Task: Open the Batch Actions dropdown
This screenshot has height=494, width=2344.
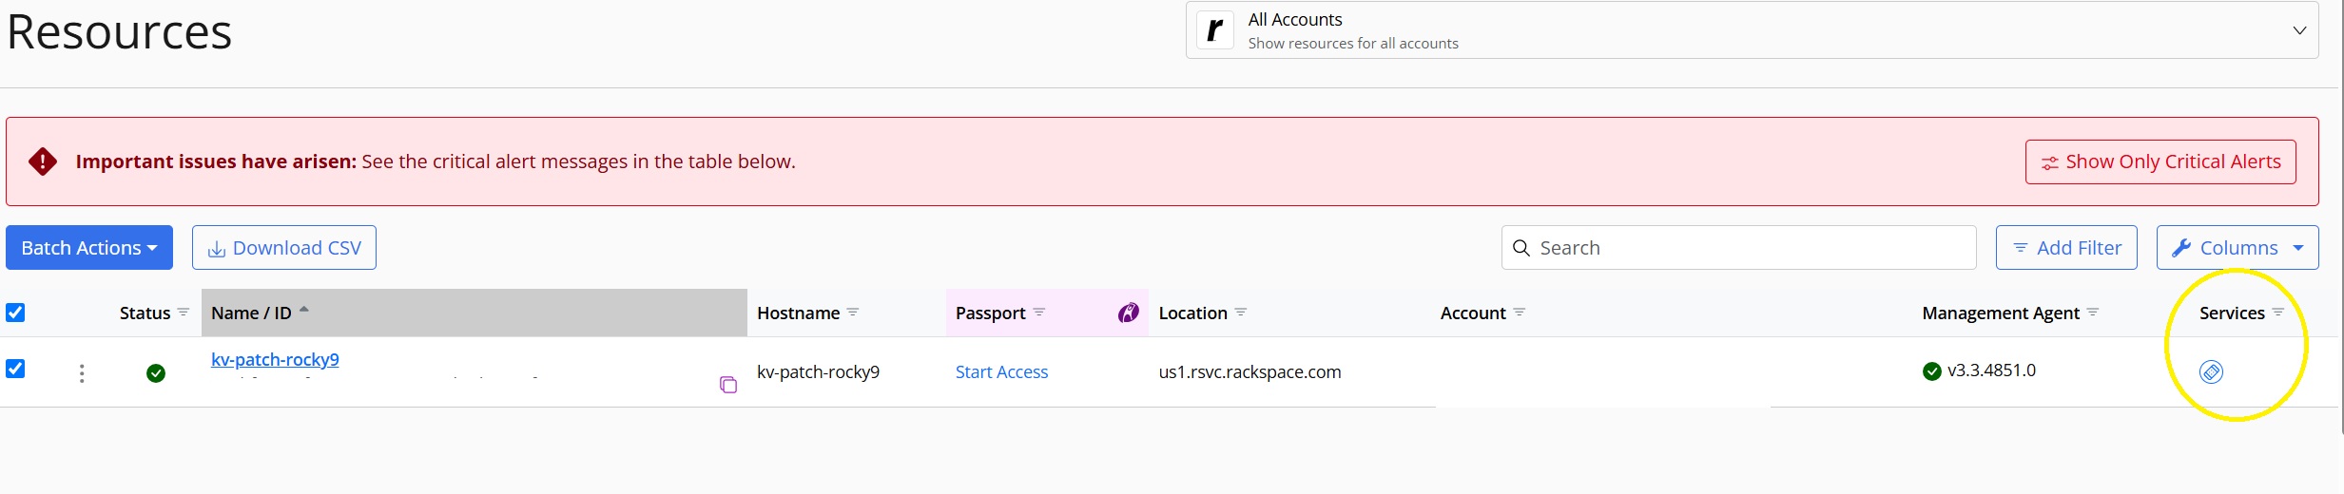Action: pos(89,248)
